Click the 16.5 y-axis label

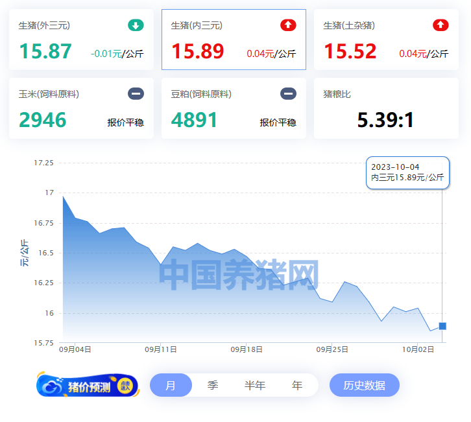46,253
